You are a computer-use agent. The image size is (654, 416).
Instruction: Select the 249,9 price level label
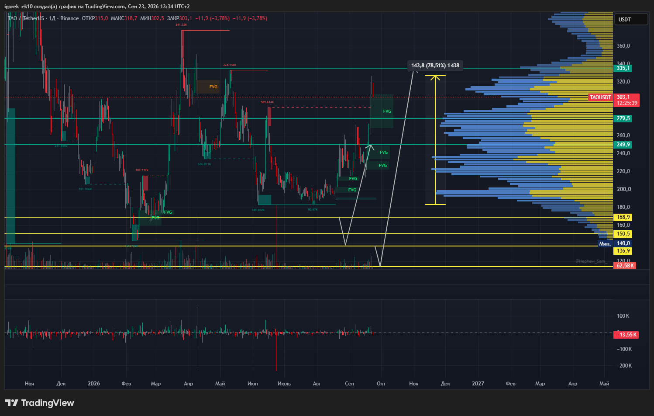pos(623,145)
